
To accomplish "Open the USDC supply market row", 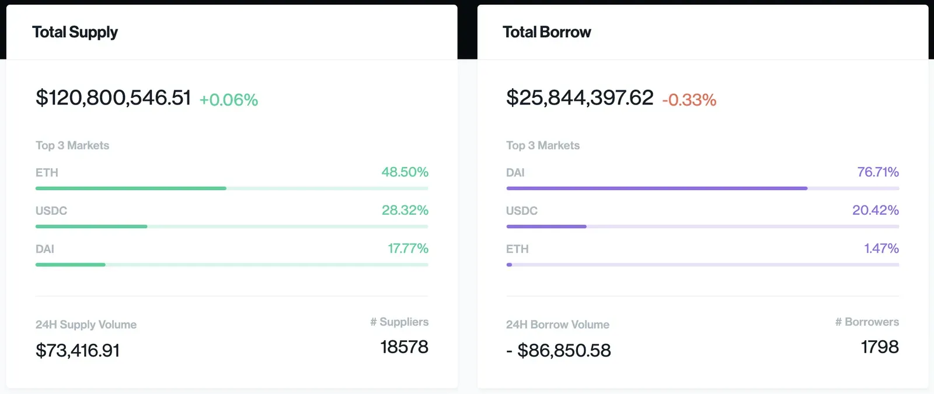I will click(x=232, y=216).
